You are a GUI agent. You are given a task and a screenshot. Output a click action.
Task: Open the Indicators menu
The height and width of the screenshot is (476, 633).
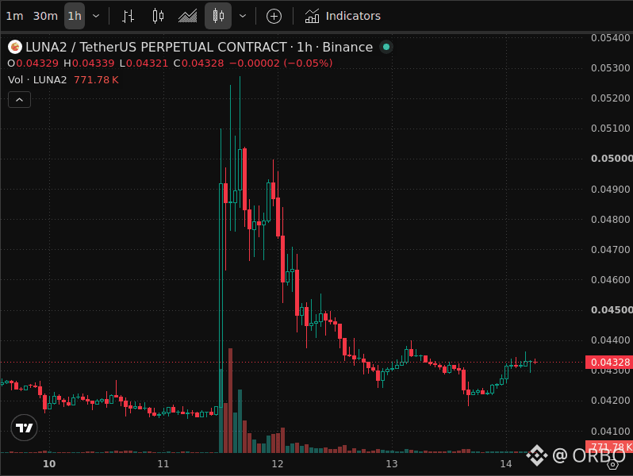(343, 16)
